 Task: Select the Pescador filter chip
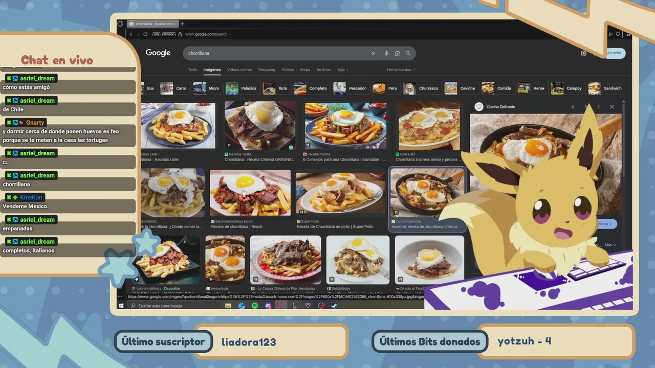coord(351,88)
